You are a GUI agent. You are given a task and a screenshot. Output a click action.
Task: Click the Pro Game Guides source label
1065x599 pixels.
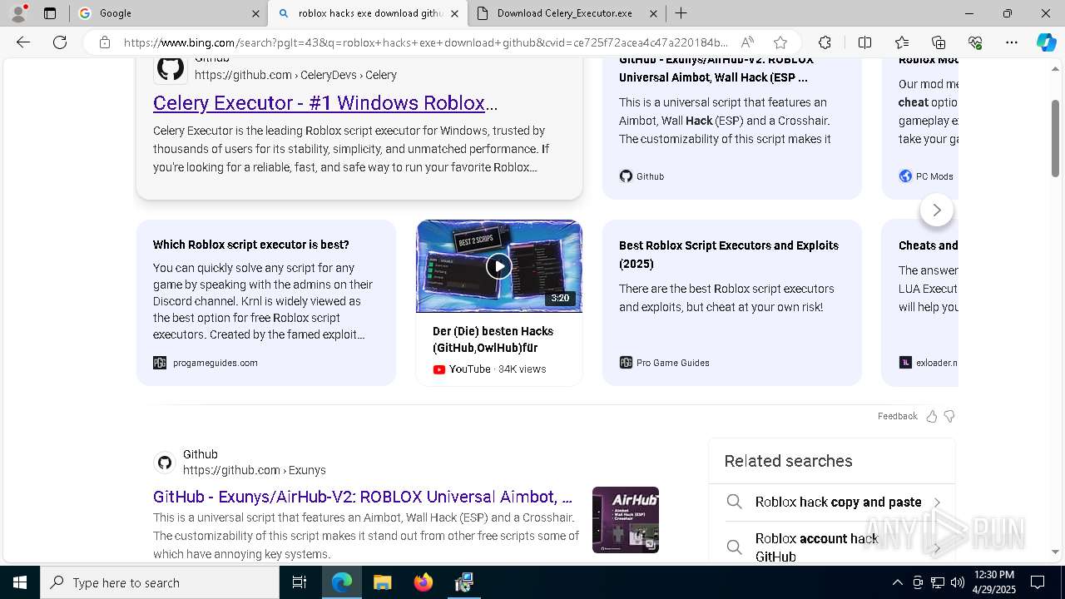coord(664,363)
